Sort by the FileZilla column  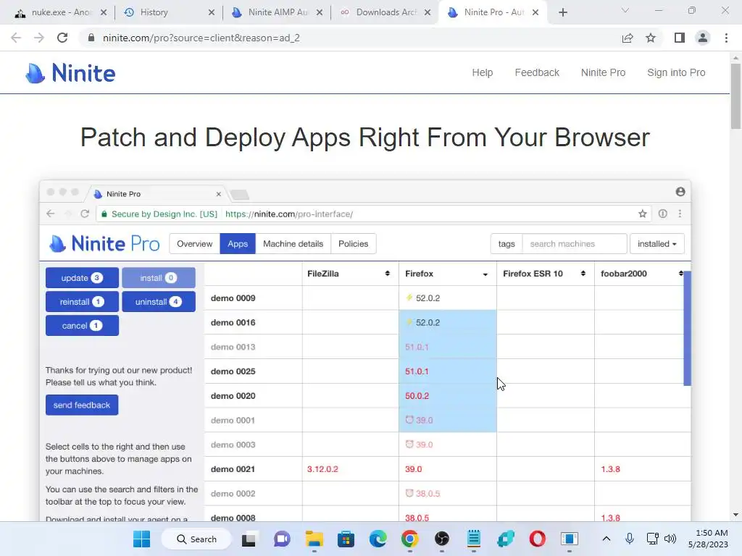pos(387,274)
